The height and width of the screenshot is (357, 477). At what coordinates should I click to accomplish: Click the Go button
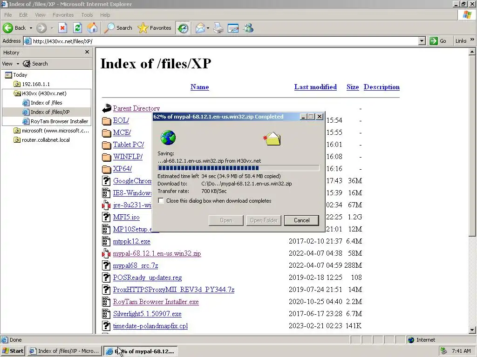click(438, 41)
